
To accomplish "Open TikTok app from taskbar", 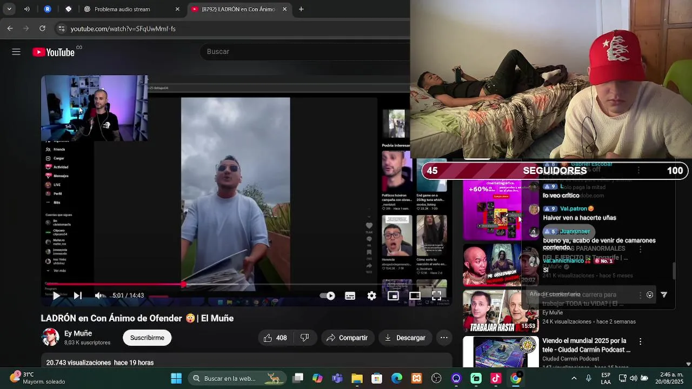I will tap(496, 378).
